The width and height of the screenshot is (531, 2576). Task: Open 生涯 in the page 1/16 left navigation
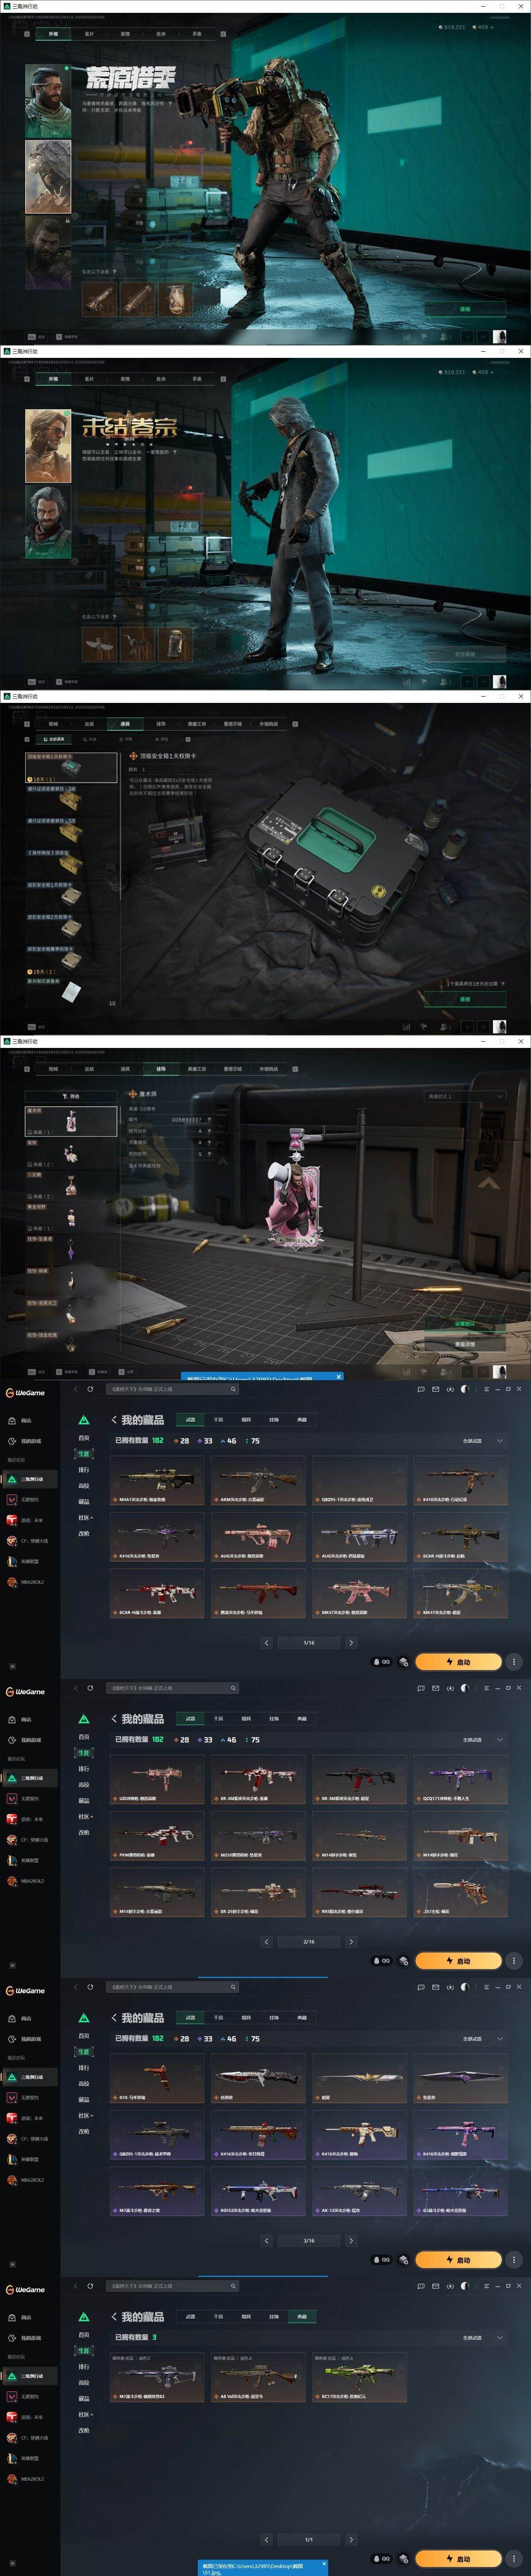[84, 1454]
